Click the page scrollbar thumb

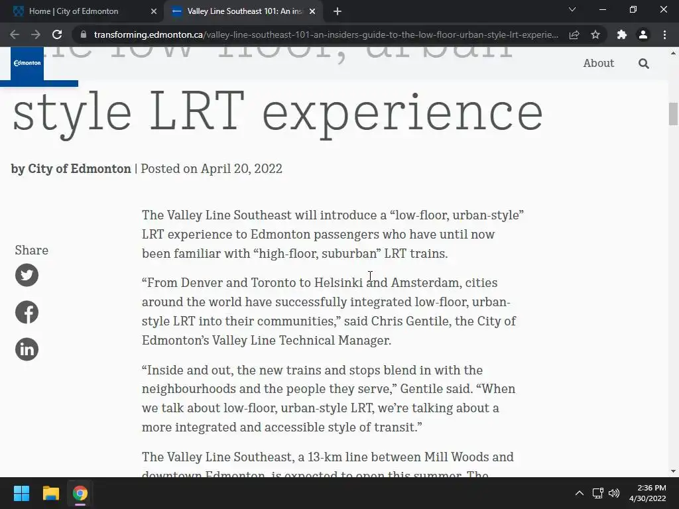click(x=673, y=114)
